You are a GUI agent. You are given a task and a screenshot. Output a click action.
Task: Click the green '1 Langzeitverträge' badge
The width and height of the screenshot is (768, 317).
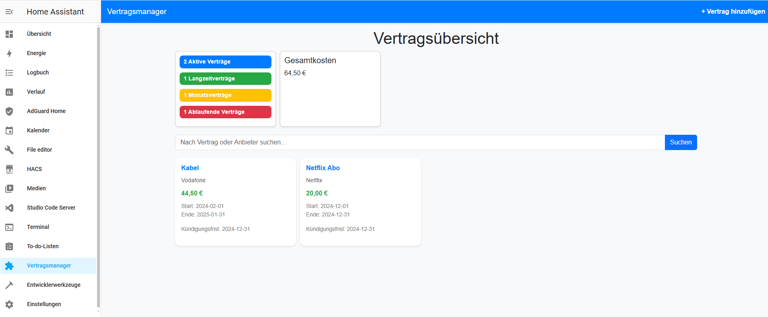tap(226, 79)
